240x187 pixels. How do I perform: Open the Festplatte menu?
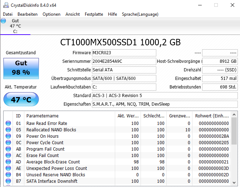[x=94, y=14]
